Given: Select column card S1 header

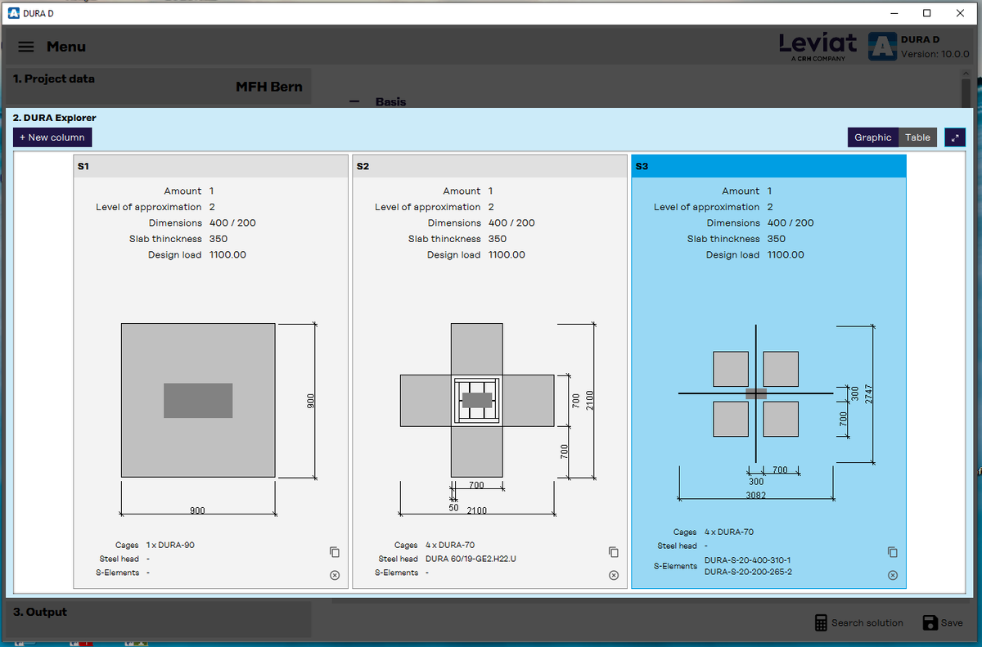Looking at the screenshot, I should point(211,166).
